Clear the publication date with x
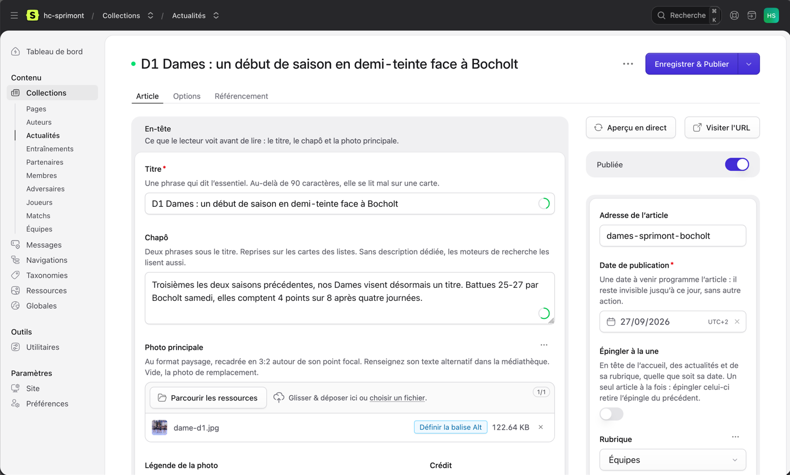 click(x=737, y=322)
